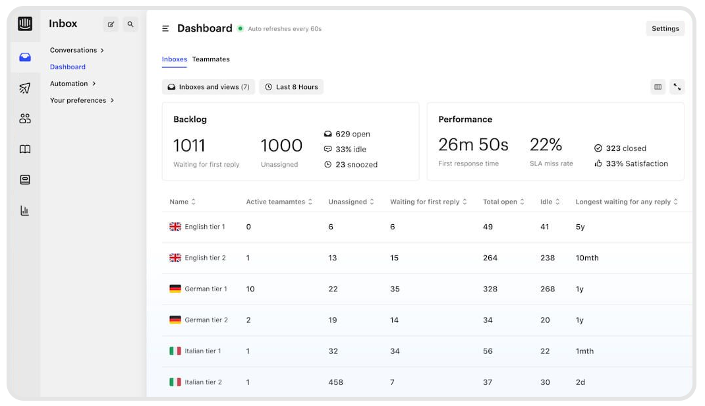The width and height of the screenshot is (705, 406).
Task: Switch to the Inboxes tab
Action: 175,59
